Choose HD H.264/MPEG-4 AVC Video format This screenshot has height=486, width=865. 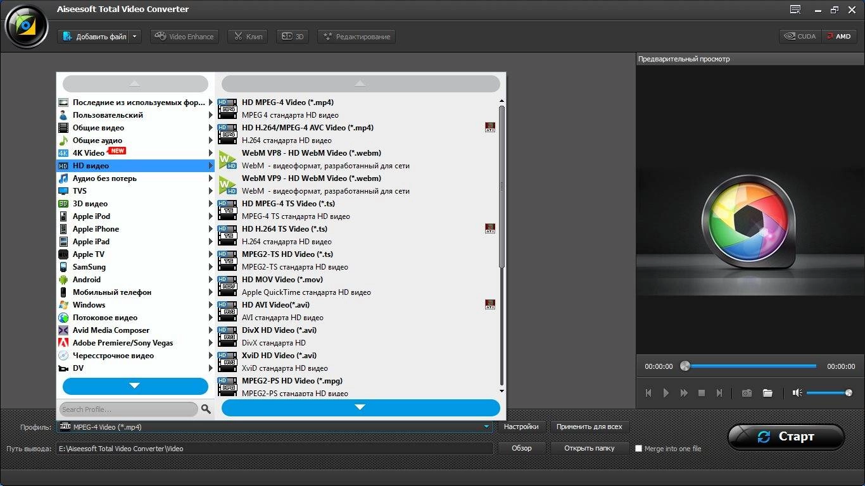(x=357, y=134)
